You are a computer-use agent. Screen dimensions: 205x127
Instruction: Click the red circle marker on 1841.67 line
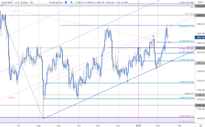pos(168,42)
